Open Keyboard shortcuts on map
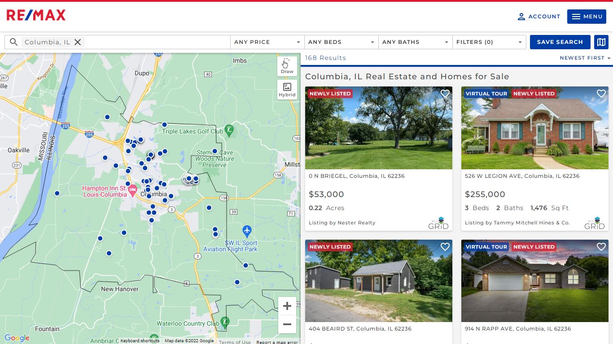The height and width of the screenshot is (344, 613). (x=140, y=341)
